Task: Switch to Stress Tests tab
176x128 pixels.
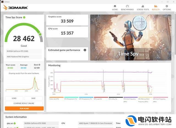Action: point(143,8)
